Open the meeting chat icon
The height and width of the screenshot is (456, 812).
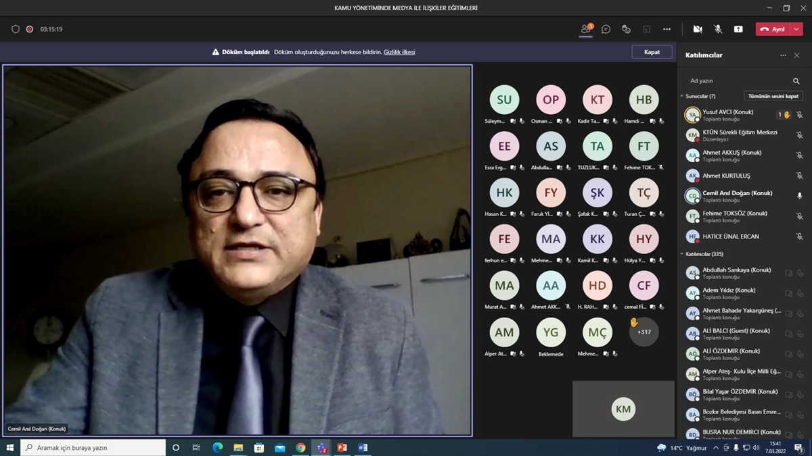(606, 29)
